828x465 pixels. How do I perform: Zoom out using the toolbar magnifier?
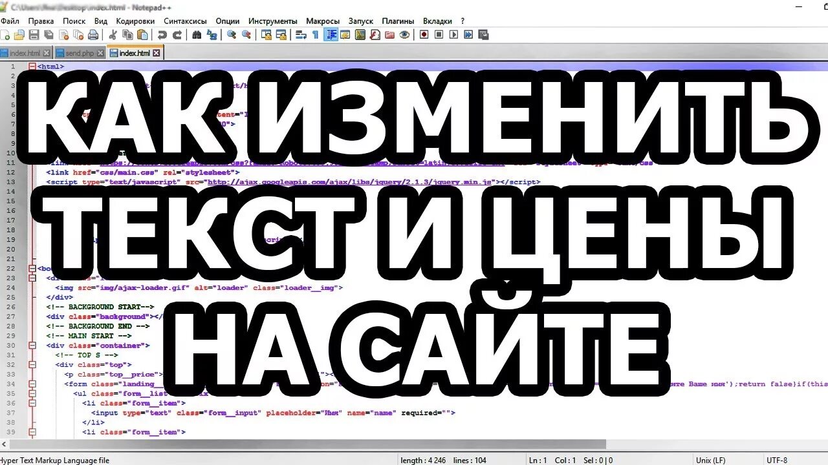(x=246, y=35)
